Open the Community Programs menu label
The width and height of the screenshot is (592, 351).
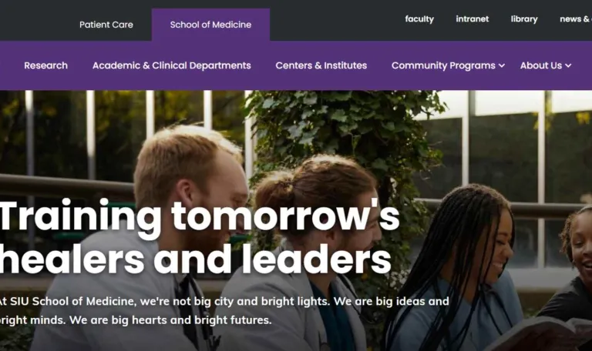click(x=443, y=65)
